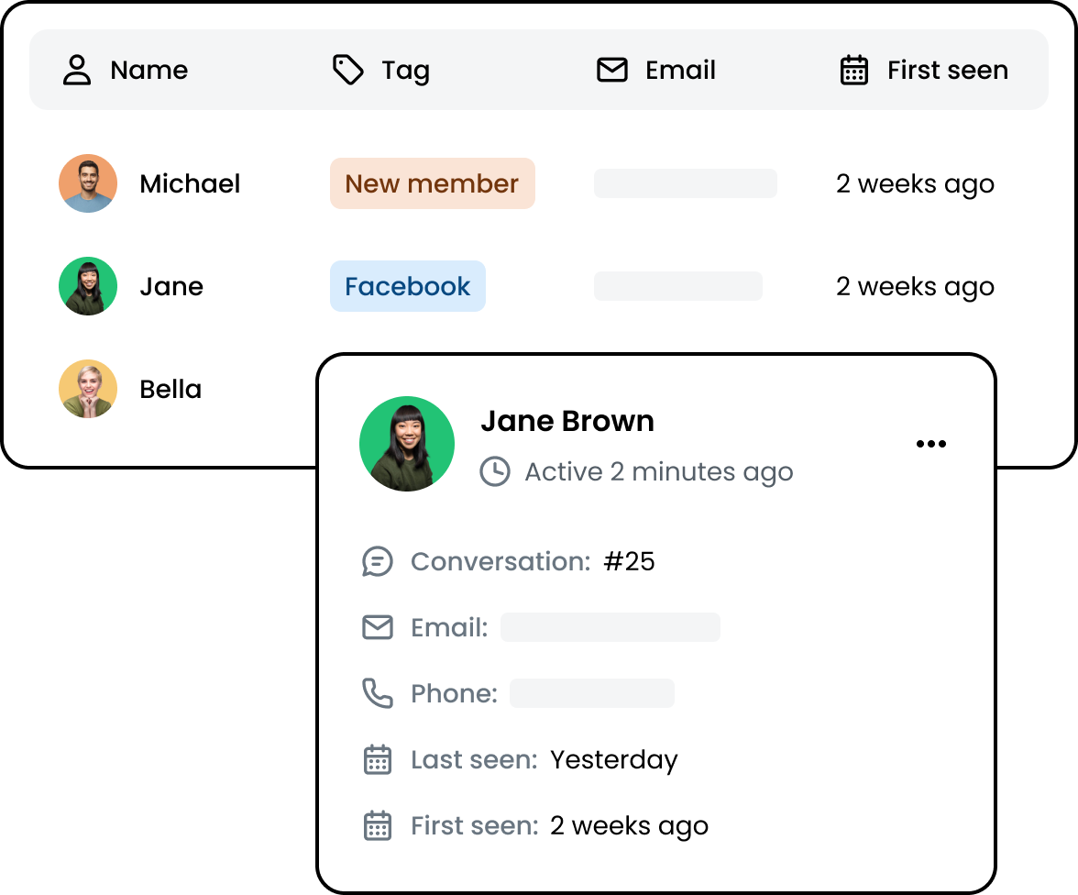
Task: Select the tag icon in the Tag column header
Action: 347,70
